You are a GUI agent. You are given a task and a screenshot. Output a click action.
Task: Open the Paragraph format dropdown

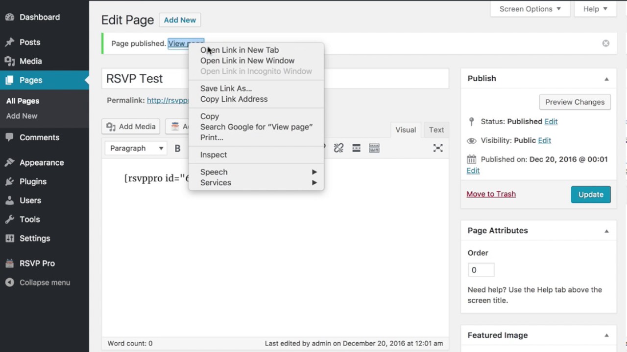click(136, 148)
